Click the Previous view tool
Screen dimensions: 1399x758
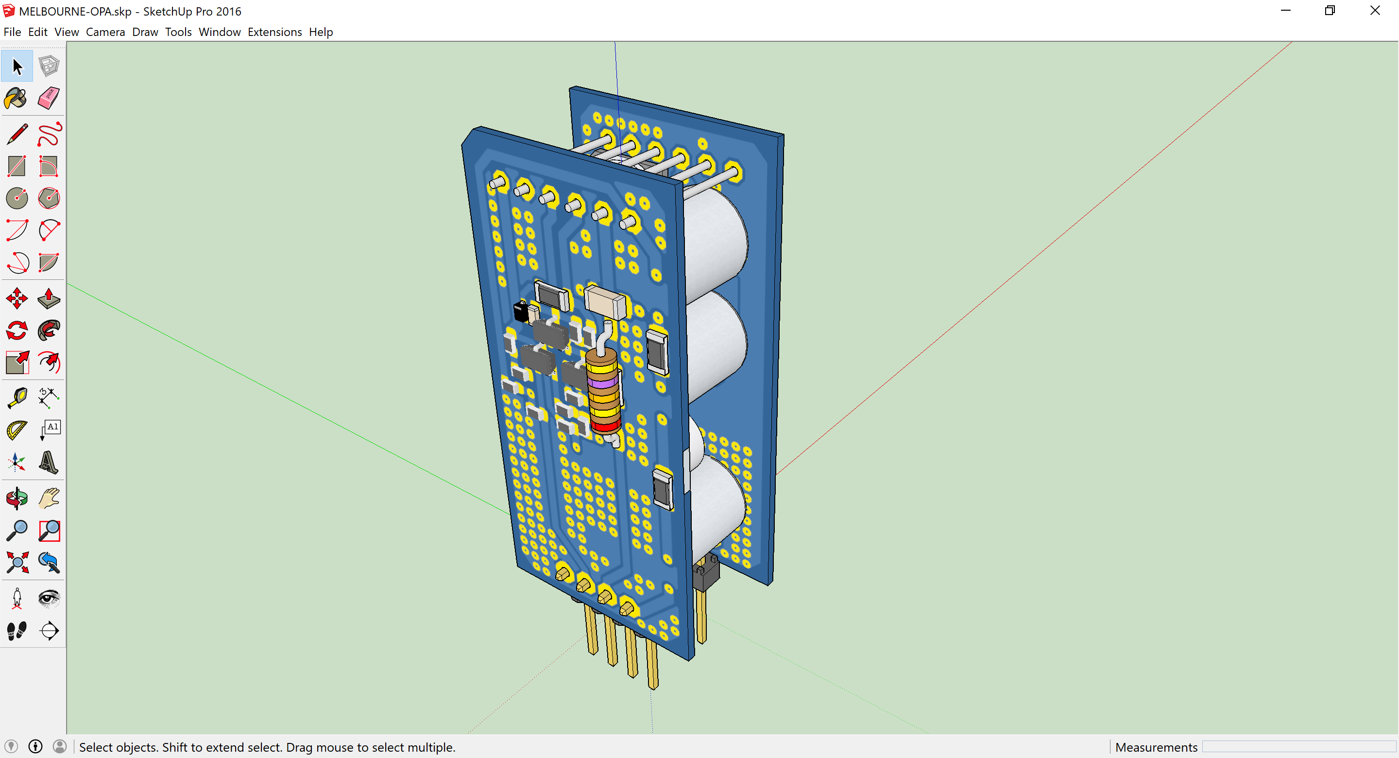coord(49,562)
